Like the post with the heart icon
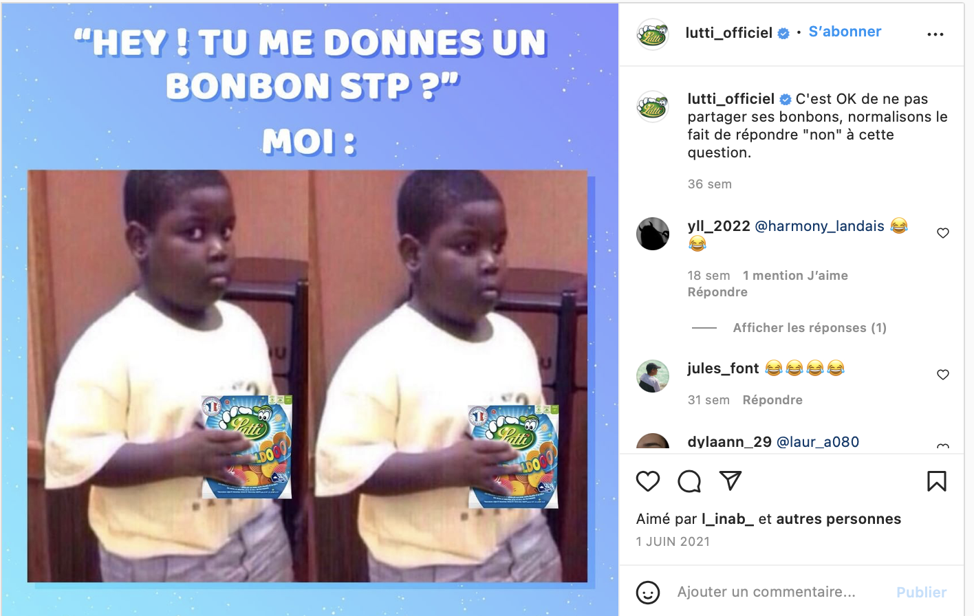Viewport: 974px width, 616px height. [x=647, y=481]
